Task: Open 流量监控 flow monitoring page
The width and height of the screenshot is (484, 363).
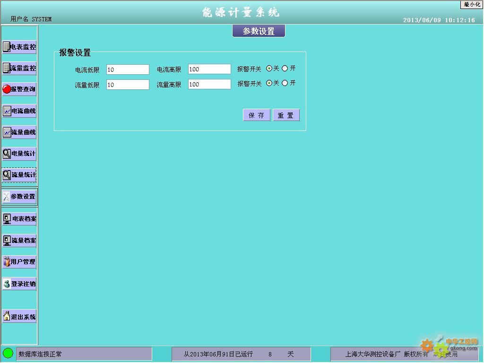Action: coord(19,68)
